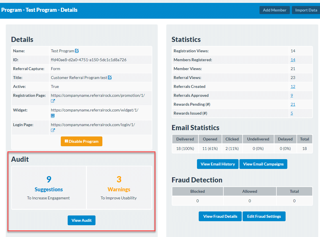Click the page title Program - Test Program - Details
The height and width of the screenshot is (237, 320).
(x=39, y=10)
